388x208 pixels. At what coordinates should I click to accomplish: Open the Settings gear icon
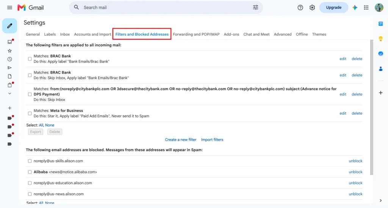point(312,8)
